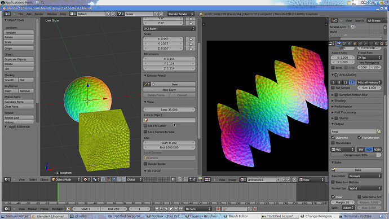Image resolution: width=389 pixels, height=219 pixels.
Task: Click the red auto-keyframe record button
Action: (x=218, y=209)
